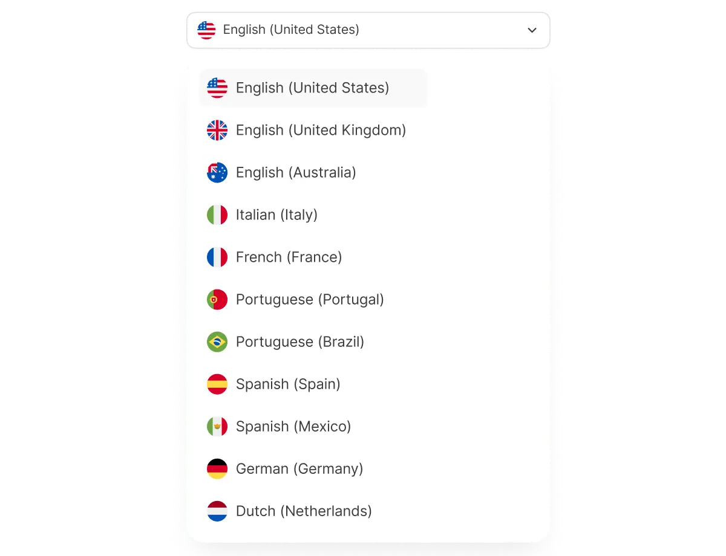Open the language selector dropdown chevron
This screenshot has width=726, height=556.
(x=532, y=30)
